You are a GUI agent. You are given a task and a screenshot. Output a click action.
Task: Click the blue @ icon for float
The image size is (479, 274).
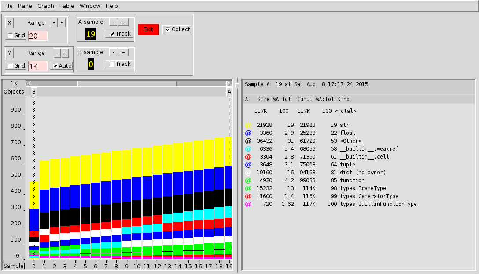click(248, 133)
